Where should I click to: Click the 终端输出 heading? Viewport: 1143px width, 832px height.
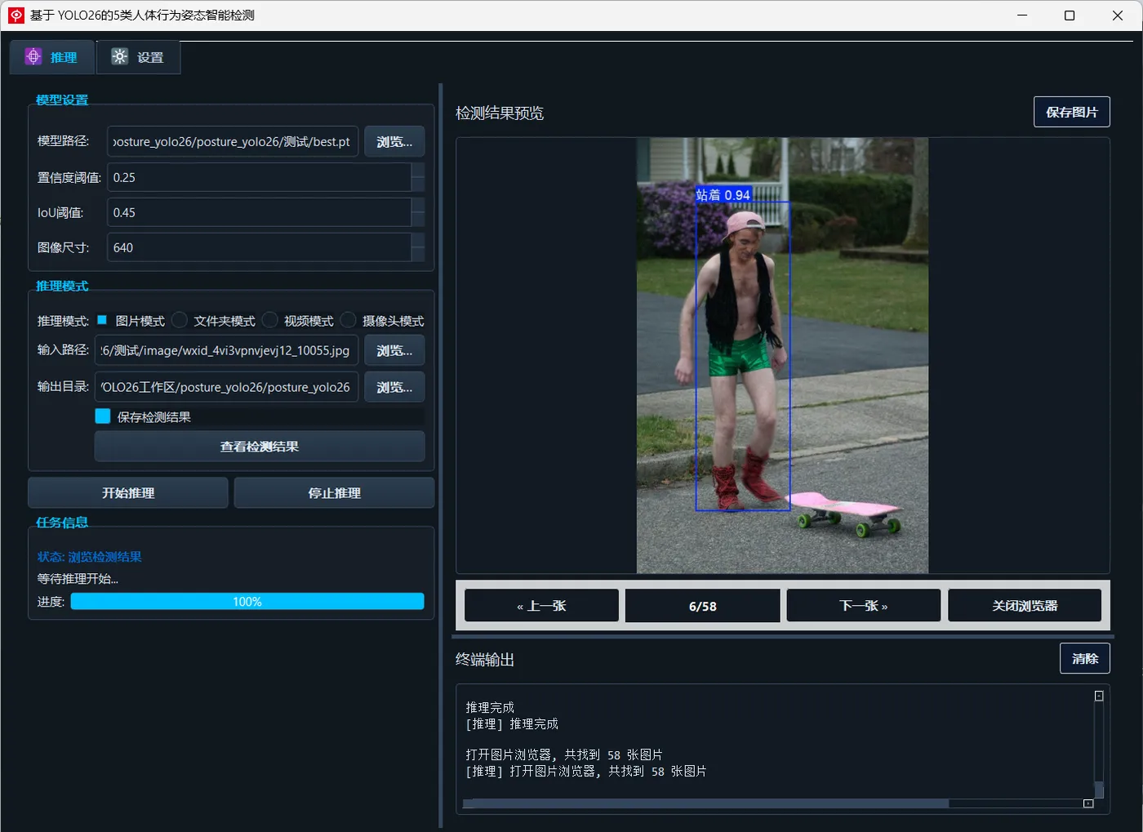pos(485,660)
